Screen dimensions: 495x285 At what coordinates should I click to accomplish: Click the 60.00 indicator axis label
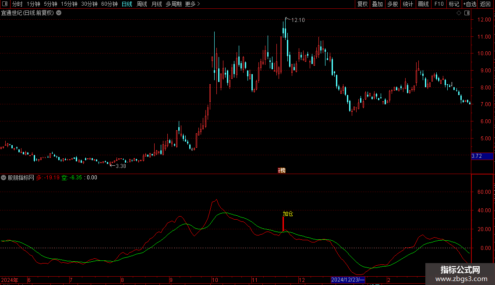tap(484, 192)
